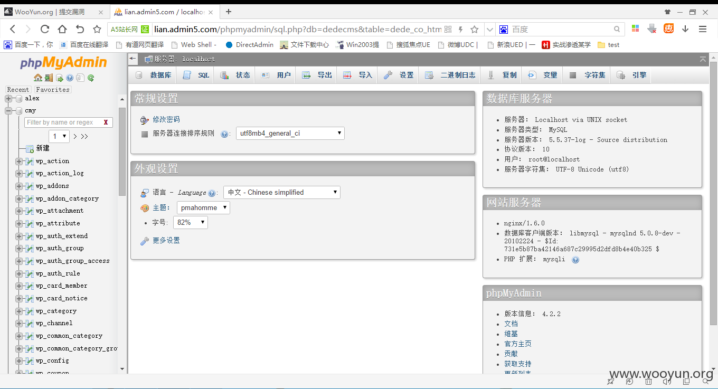Open the downloads arrow icon
Screen dimensions: 718x389
point(685,29)
